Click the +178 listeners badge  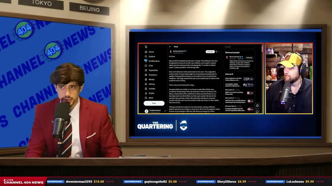pyautogui.click(x=248, y=85)
